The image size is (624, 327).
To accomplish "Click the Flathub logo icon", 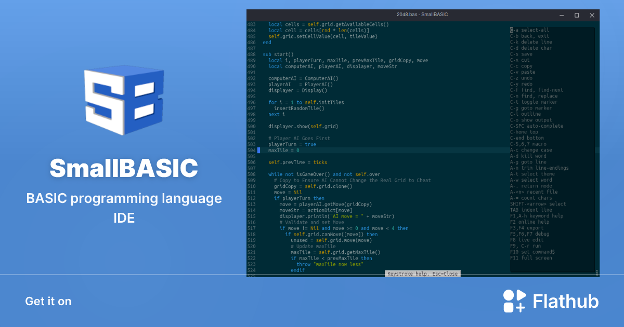I will point(514,301).
